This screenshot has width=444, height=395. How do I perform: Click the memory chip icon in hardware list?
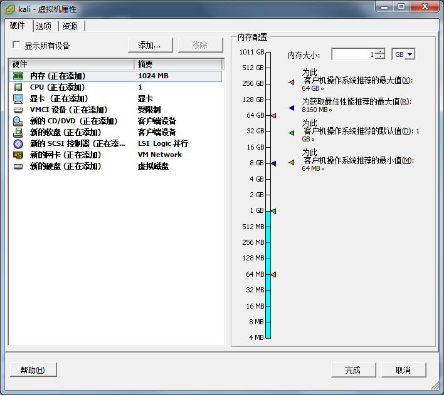pos(18,76)
